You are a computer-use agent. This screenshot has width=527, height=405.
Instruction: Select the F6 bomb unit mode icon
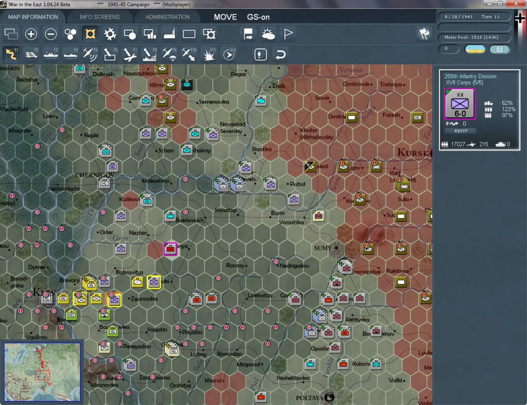(x=110, y=54)
